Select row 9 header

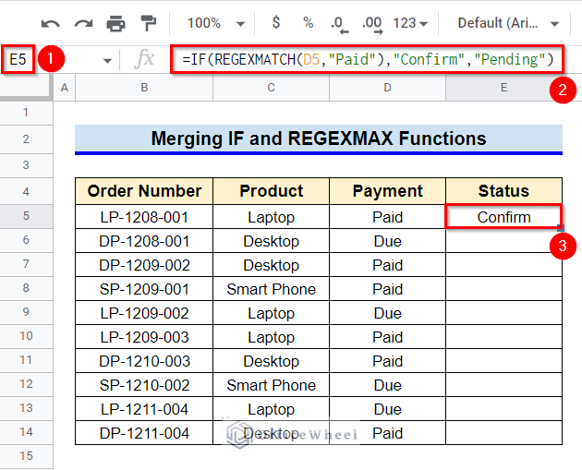pyautogui.click(x=26, y=312)
